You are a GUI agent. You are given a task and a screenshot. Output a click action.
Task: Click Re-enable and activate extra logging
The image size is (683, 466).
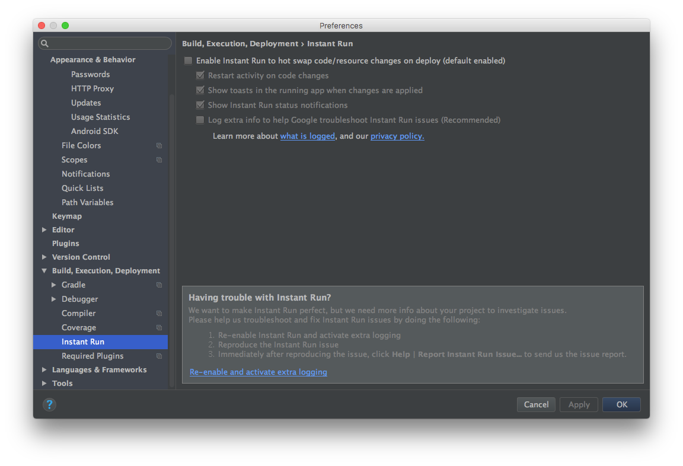coord(258,372)
